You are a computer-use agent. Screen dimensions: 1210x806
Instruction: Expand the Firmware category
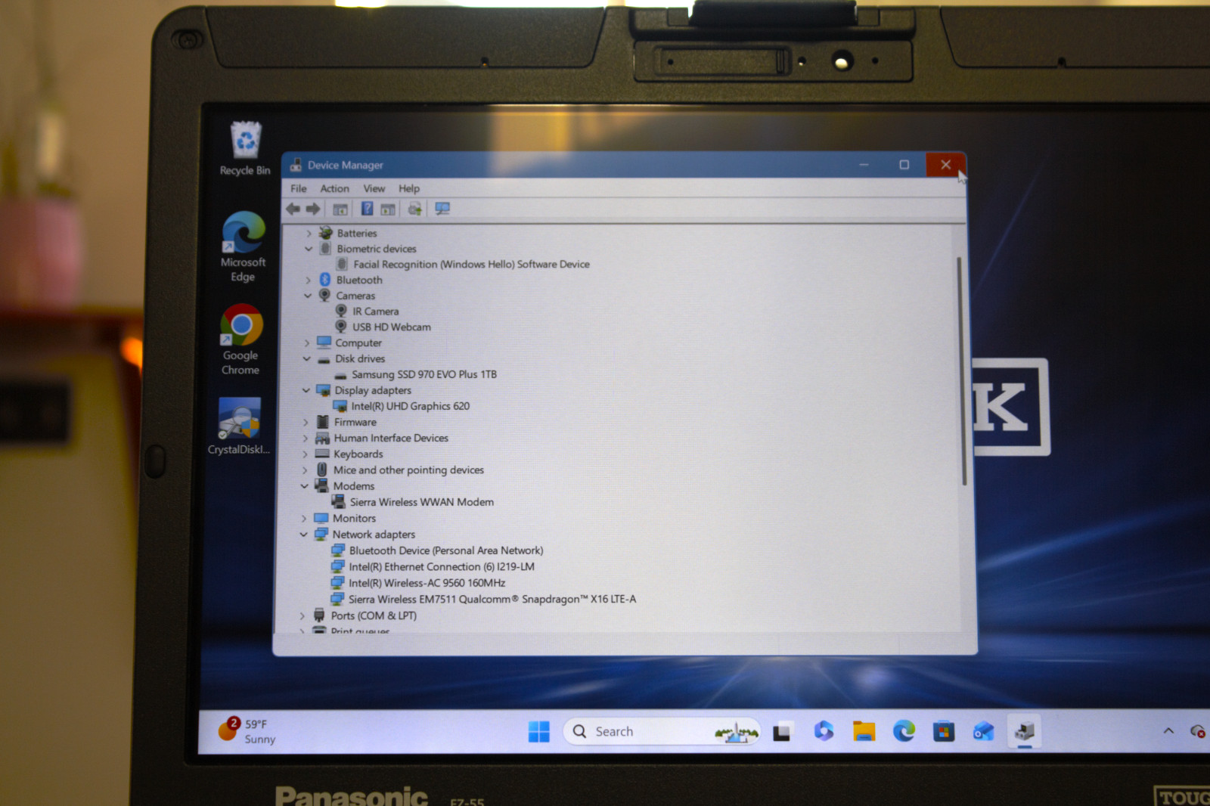click(306, 423)
